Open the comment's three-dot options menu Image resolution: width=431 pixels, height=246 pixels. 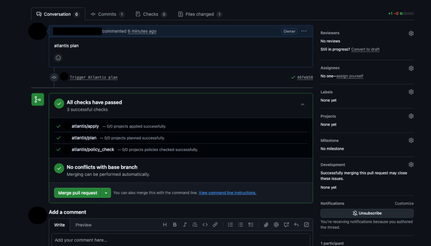tap(304, 31)
